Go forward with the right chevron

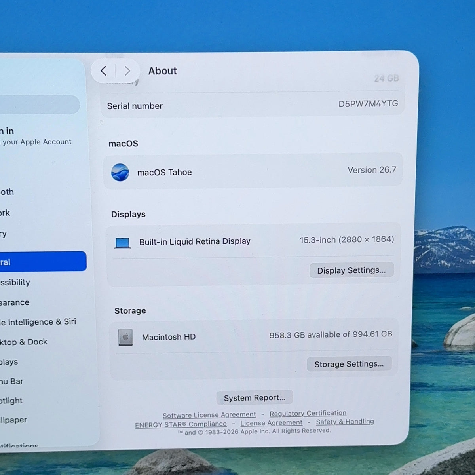(127, 71)
